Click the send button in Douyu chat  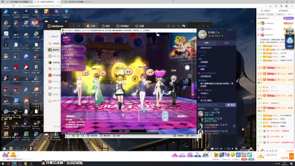[x=291, y=156]
